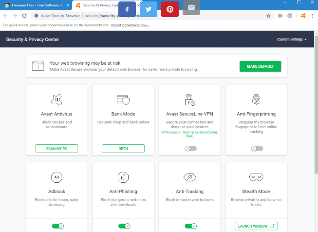
Task: Enable Avast SecureLine VPN switch
Action: click(190, 149)
